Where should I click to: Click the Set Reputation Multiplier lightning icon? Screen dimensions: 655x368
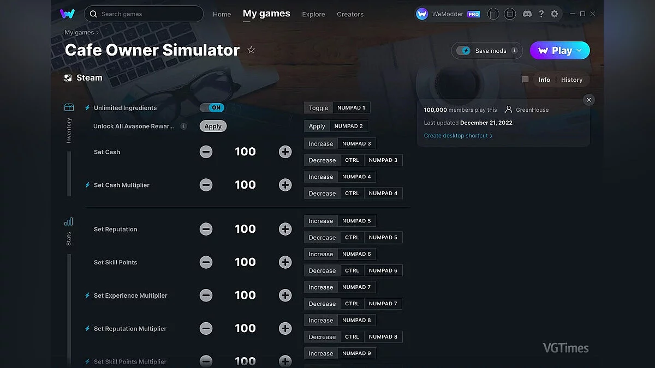87,329
